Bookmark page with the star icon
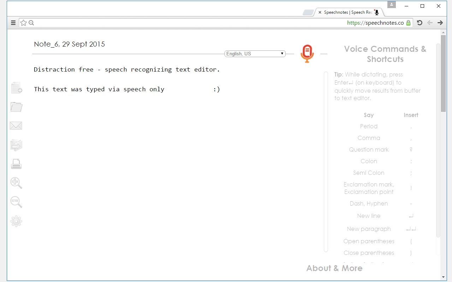Viewport: 452px width, 282px height. [23, 23]
